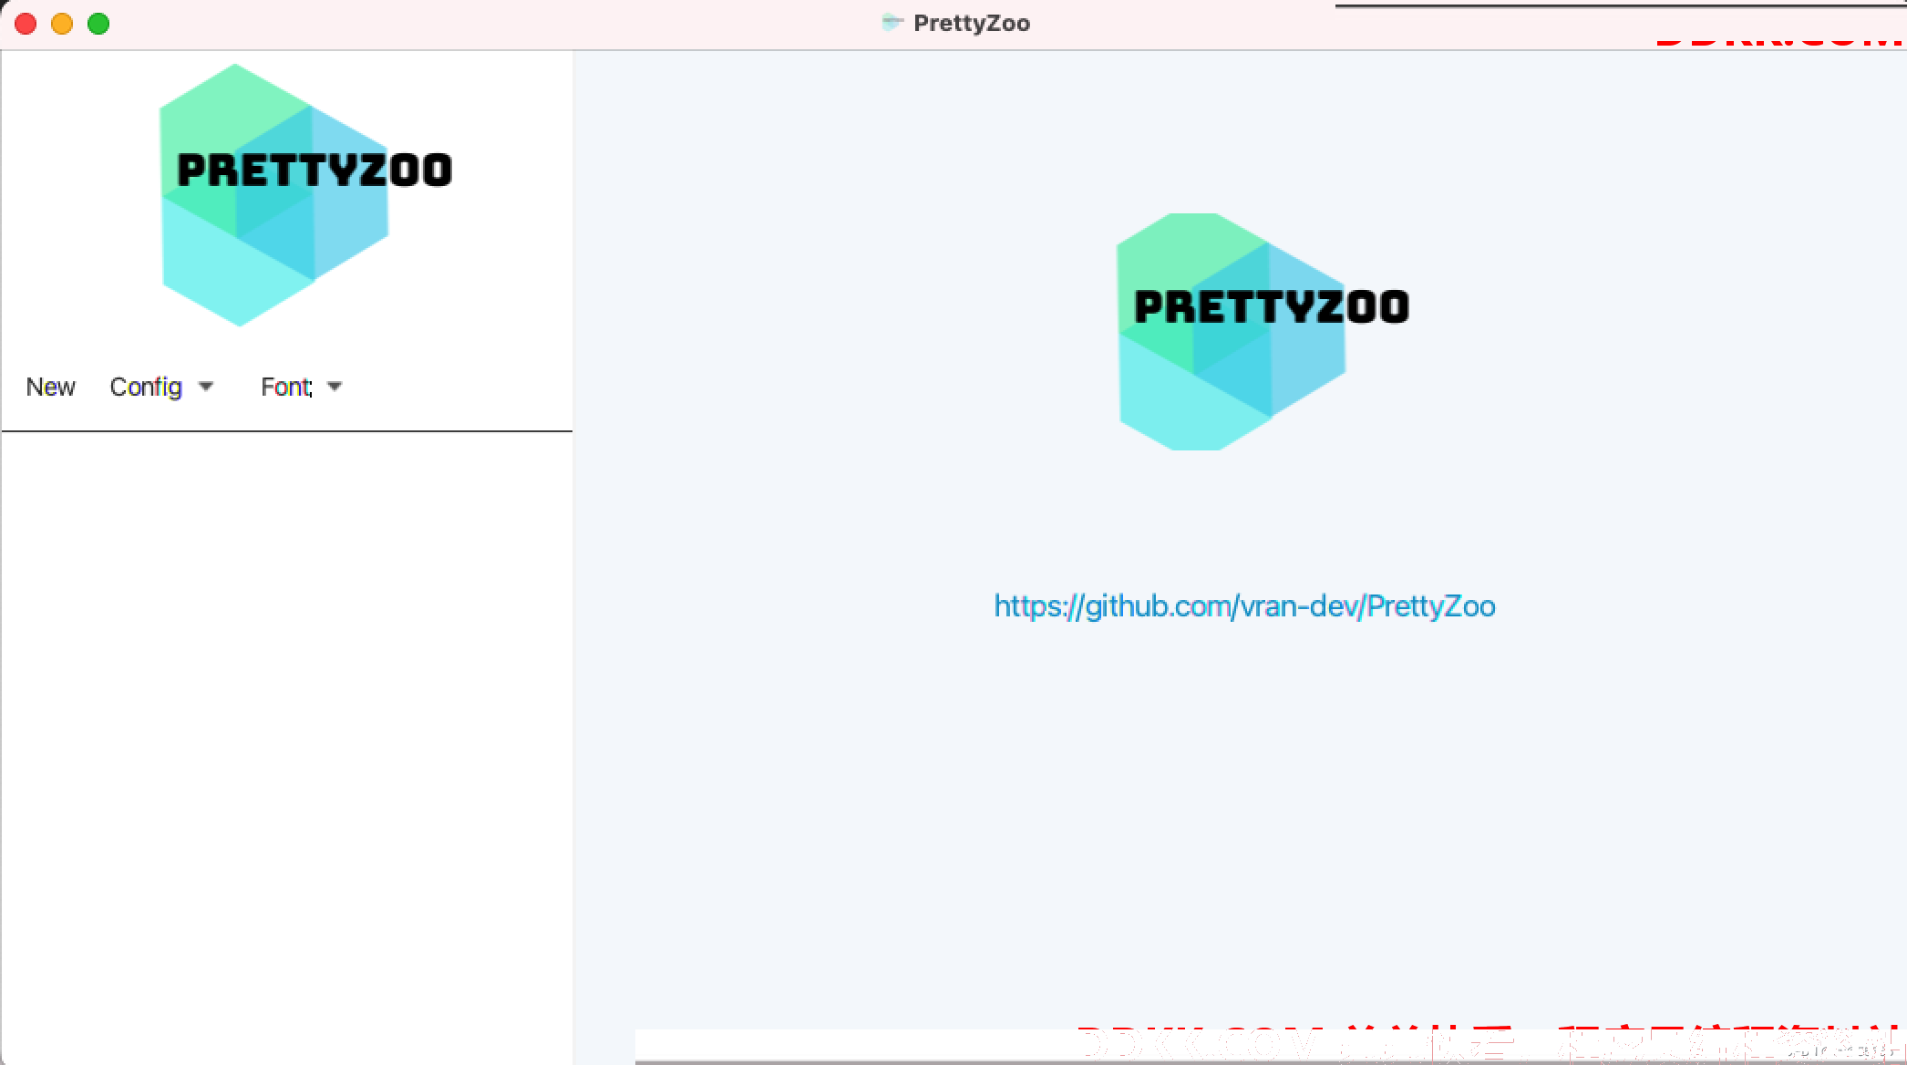Click the PrettyZoo logo in the sidebar
The height and width of the screenshot is (1065, 1907).
(x=305, y=195)
